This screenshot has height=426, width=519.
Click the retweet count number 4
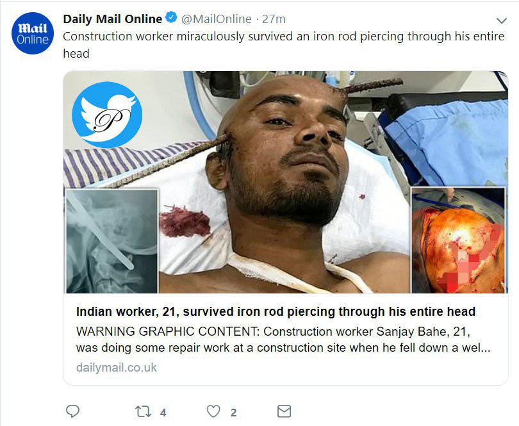click(163, 413)
